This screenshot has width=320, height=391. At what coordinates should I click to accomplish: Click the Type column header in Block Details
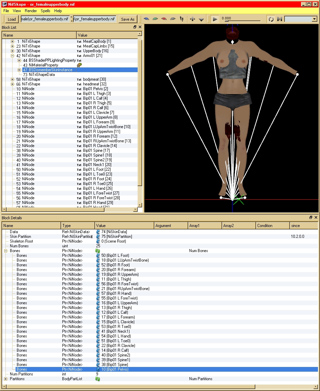point(78,226)
